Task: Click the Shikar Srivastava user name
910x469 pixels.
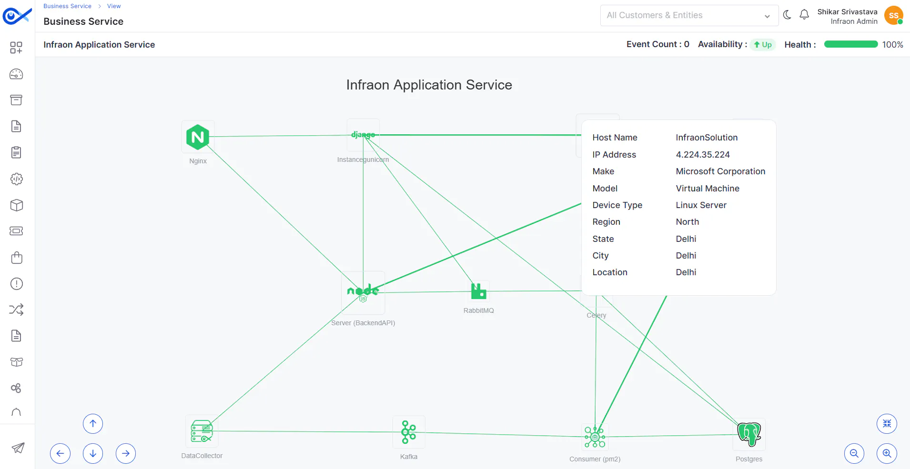Action: tap(847, 11)
